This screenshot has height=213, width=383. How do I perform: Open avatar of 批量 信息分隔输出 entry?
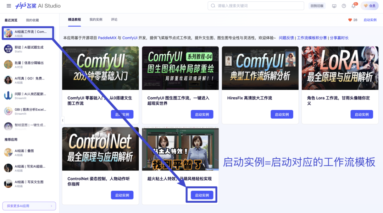pyautogui.click(x=8, y=64)
